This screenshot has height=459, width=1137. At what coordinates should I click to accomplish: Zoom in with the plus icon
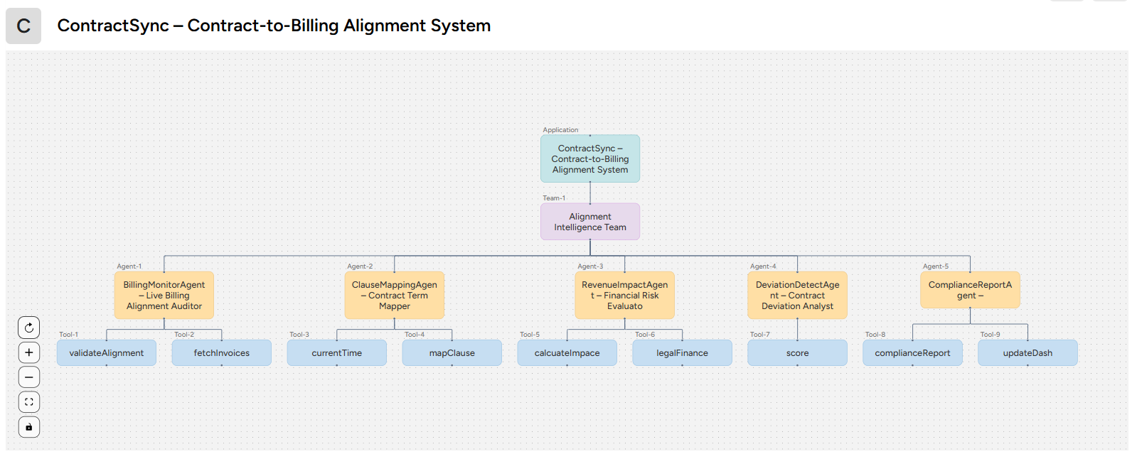click(29, 352)
